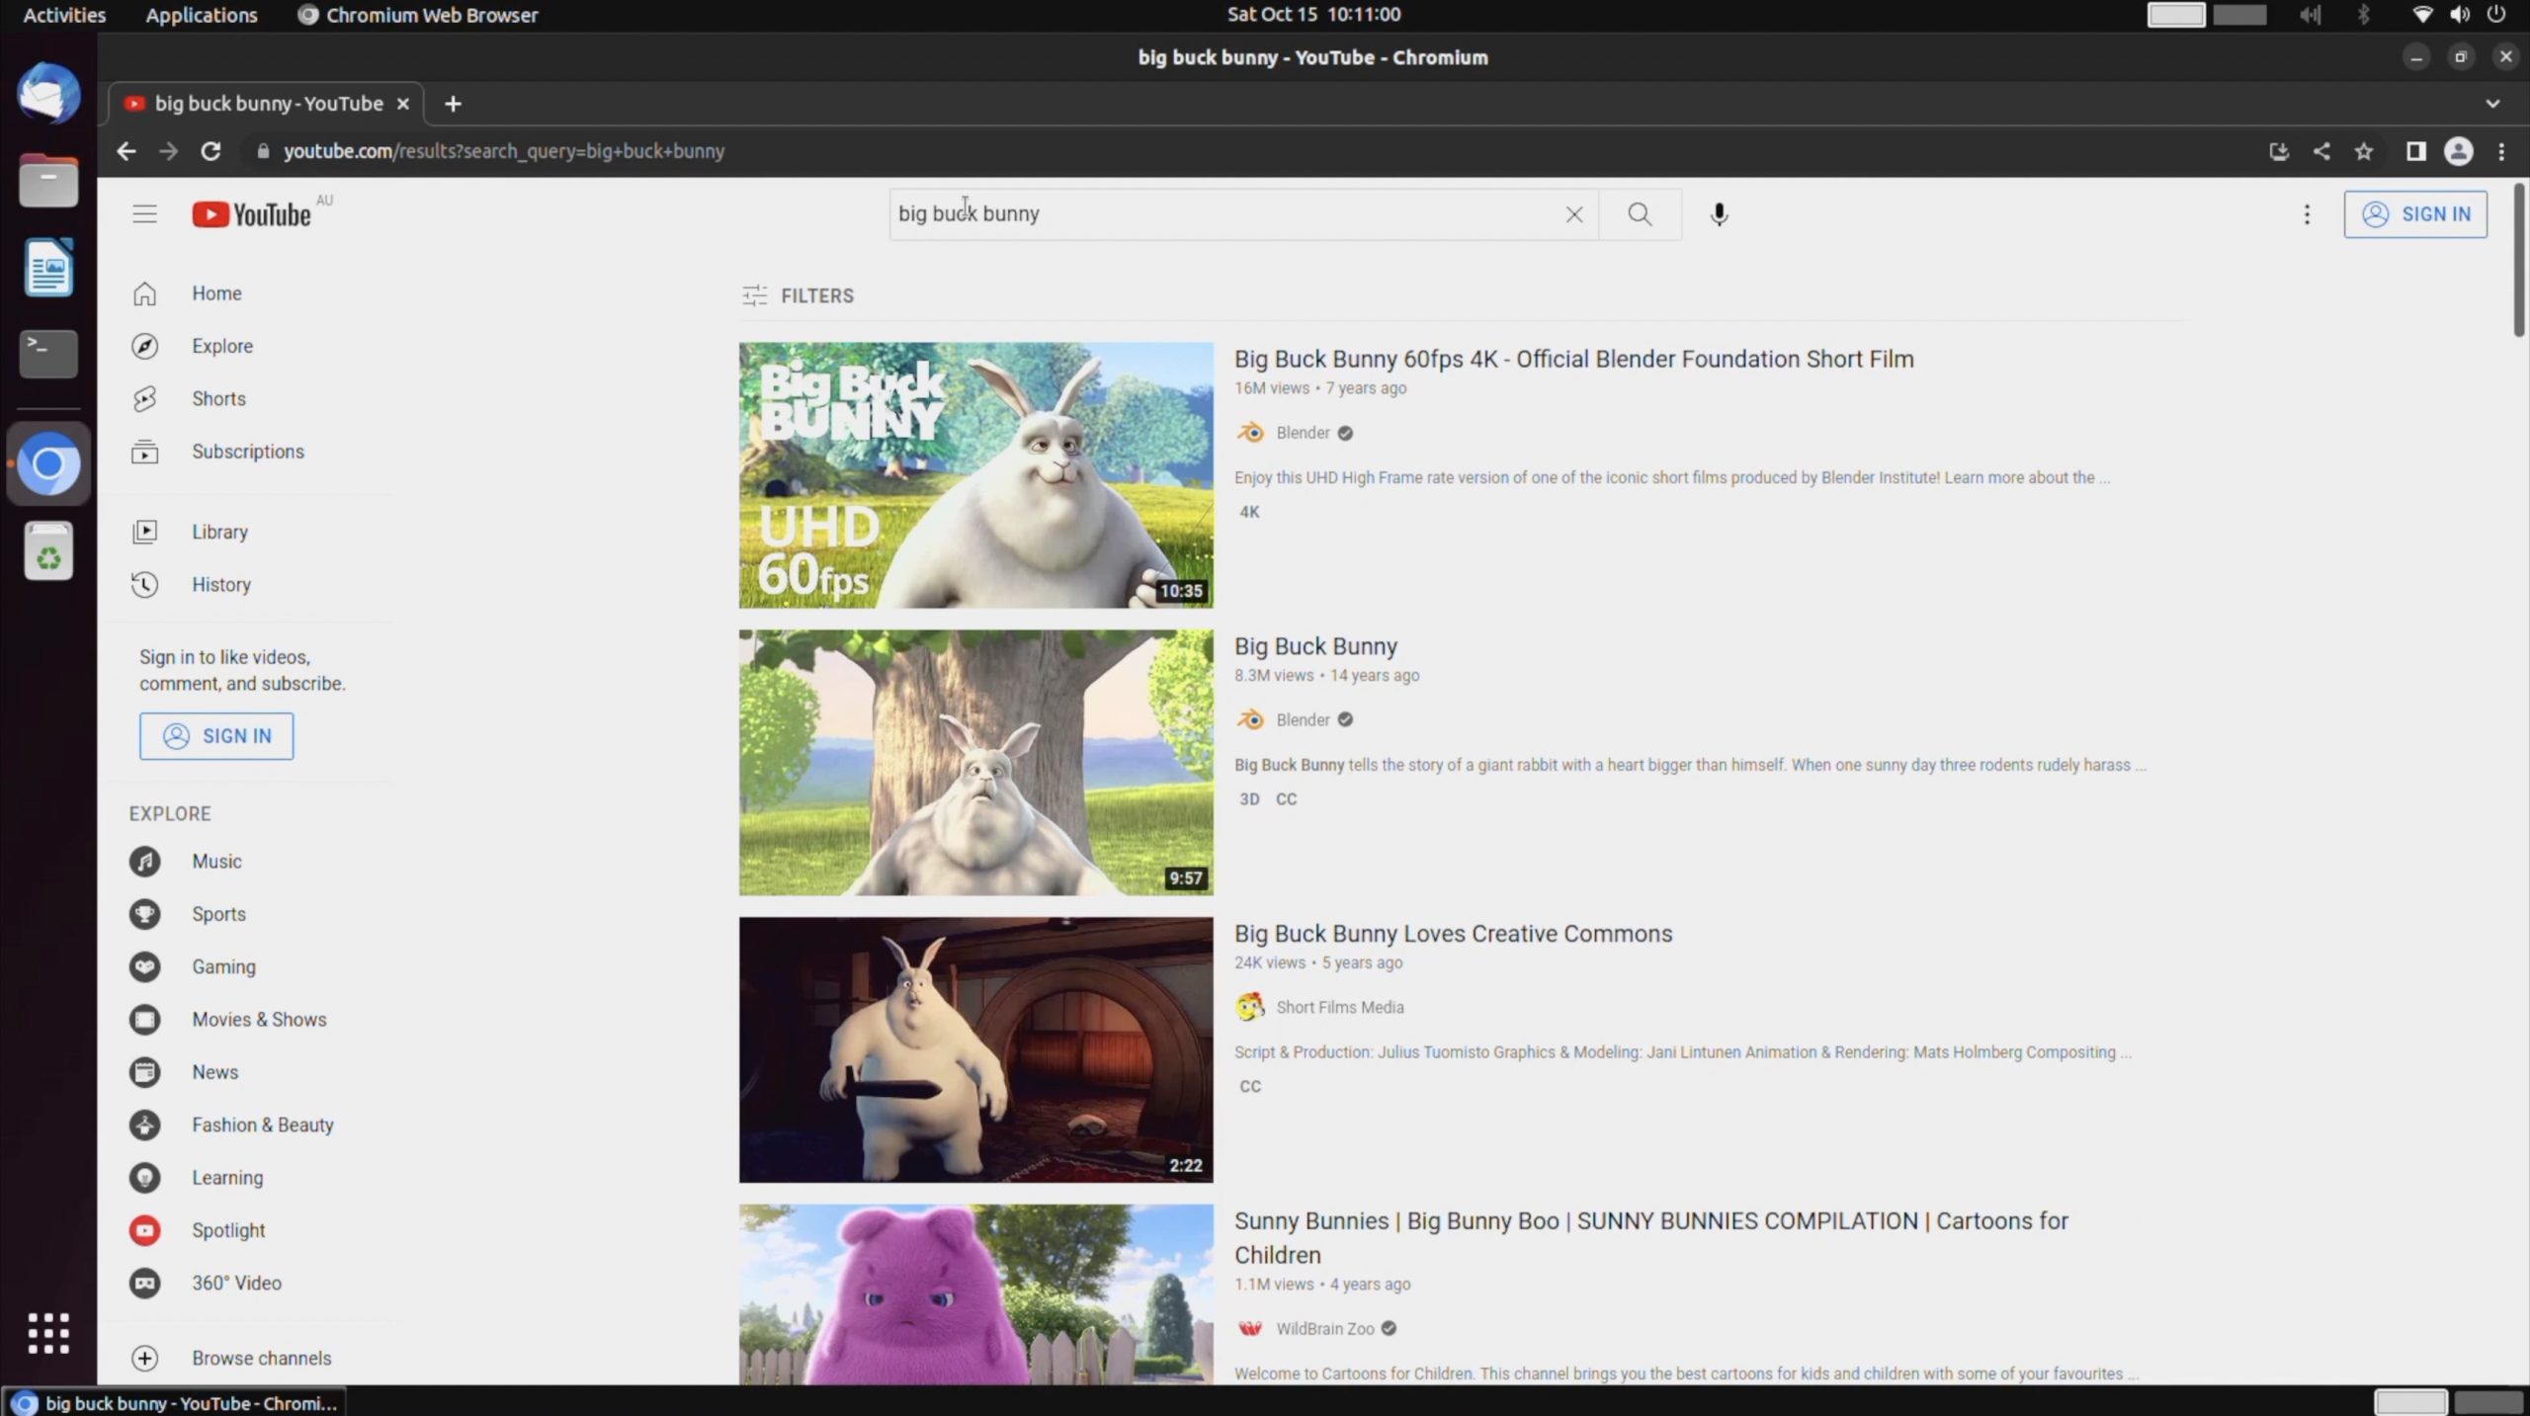Click the voice search microphone icon
The height and width of the screenshot is (1416, 2530).
[x=1719, y=214]
